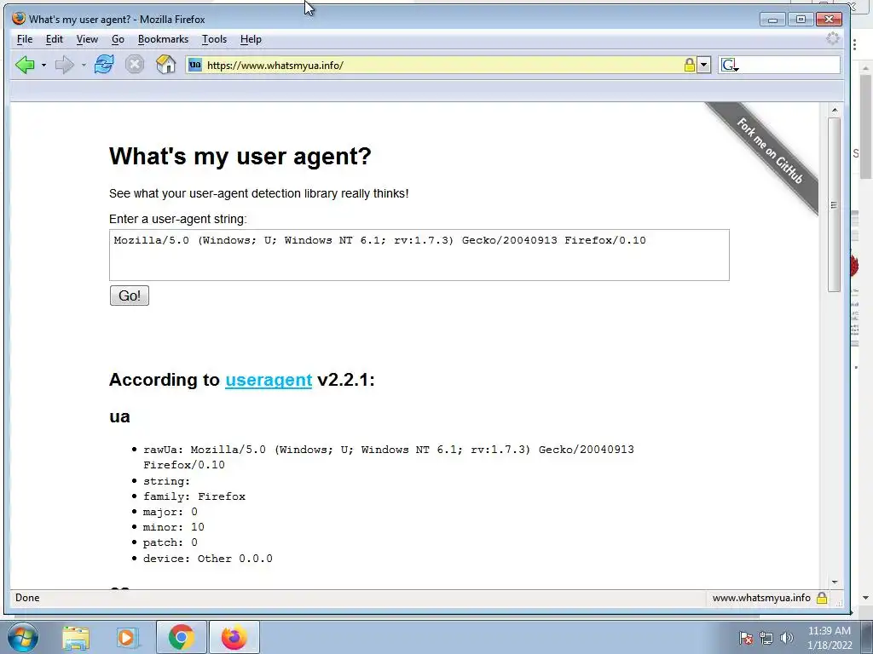873x654 pixels.
Task: Go to the Home page icon
Action: coord(165,65)
